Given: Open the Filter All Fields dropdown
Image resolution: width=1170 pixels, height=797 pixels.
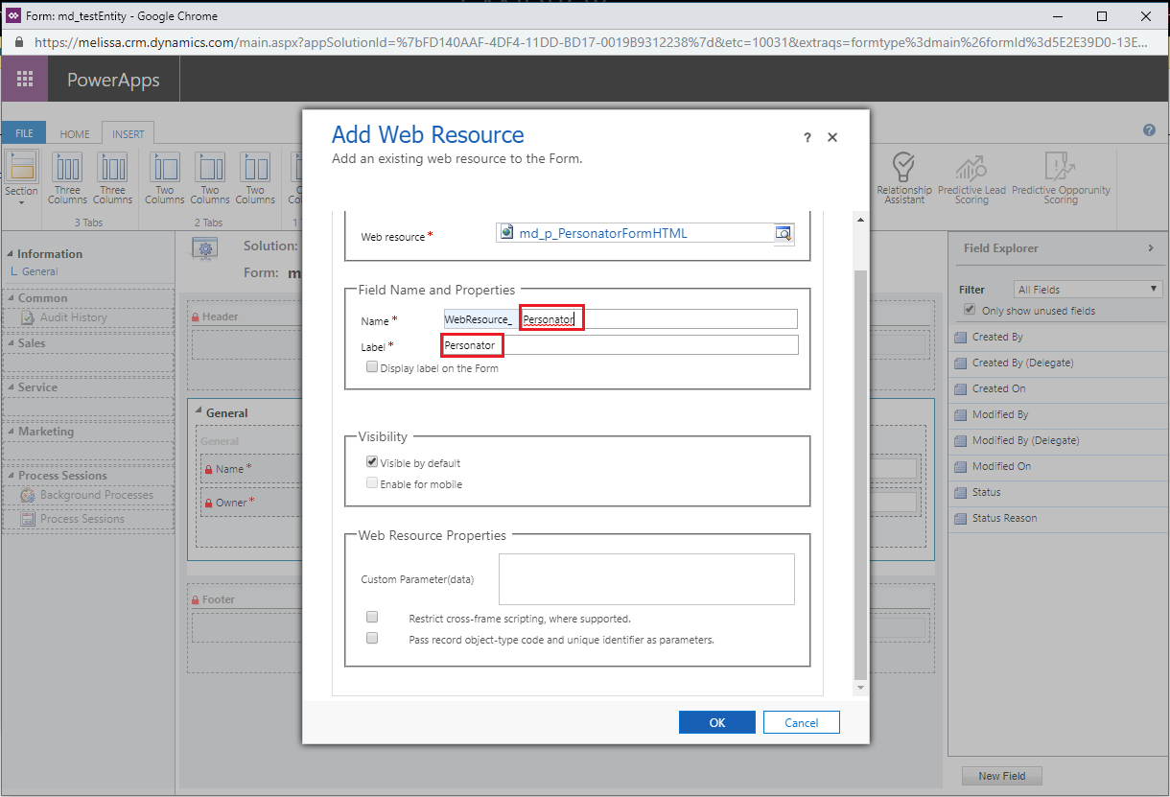Looking at the screenshot, I should click(1088, 289).
